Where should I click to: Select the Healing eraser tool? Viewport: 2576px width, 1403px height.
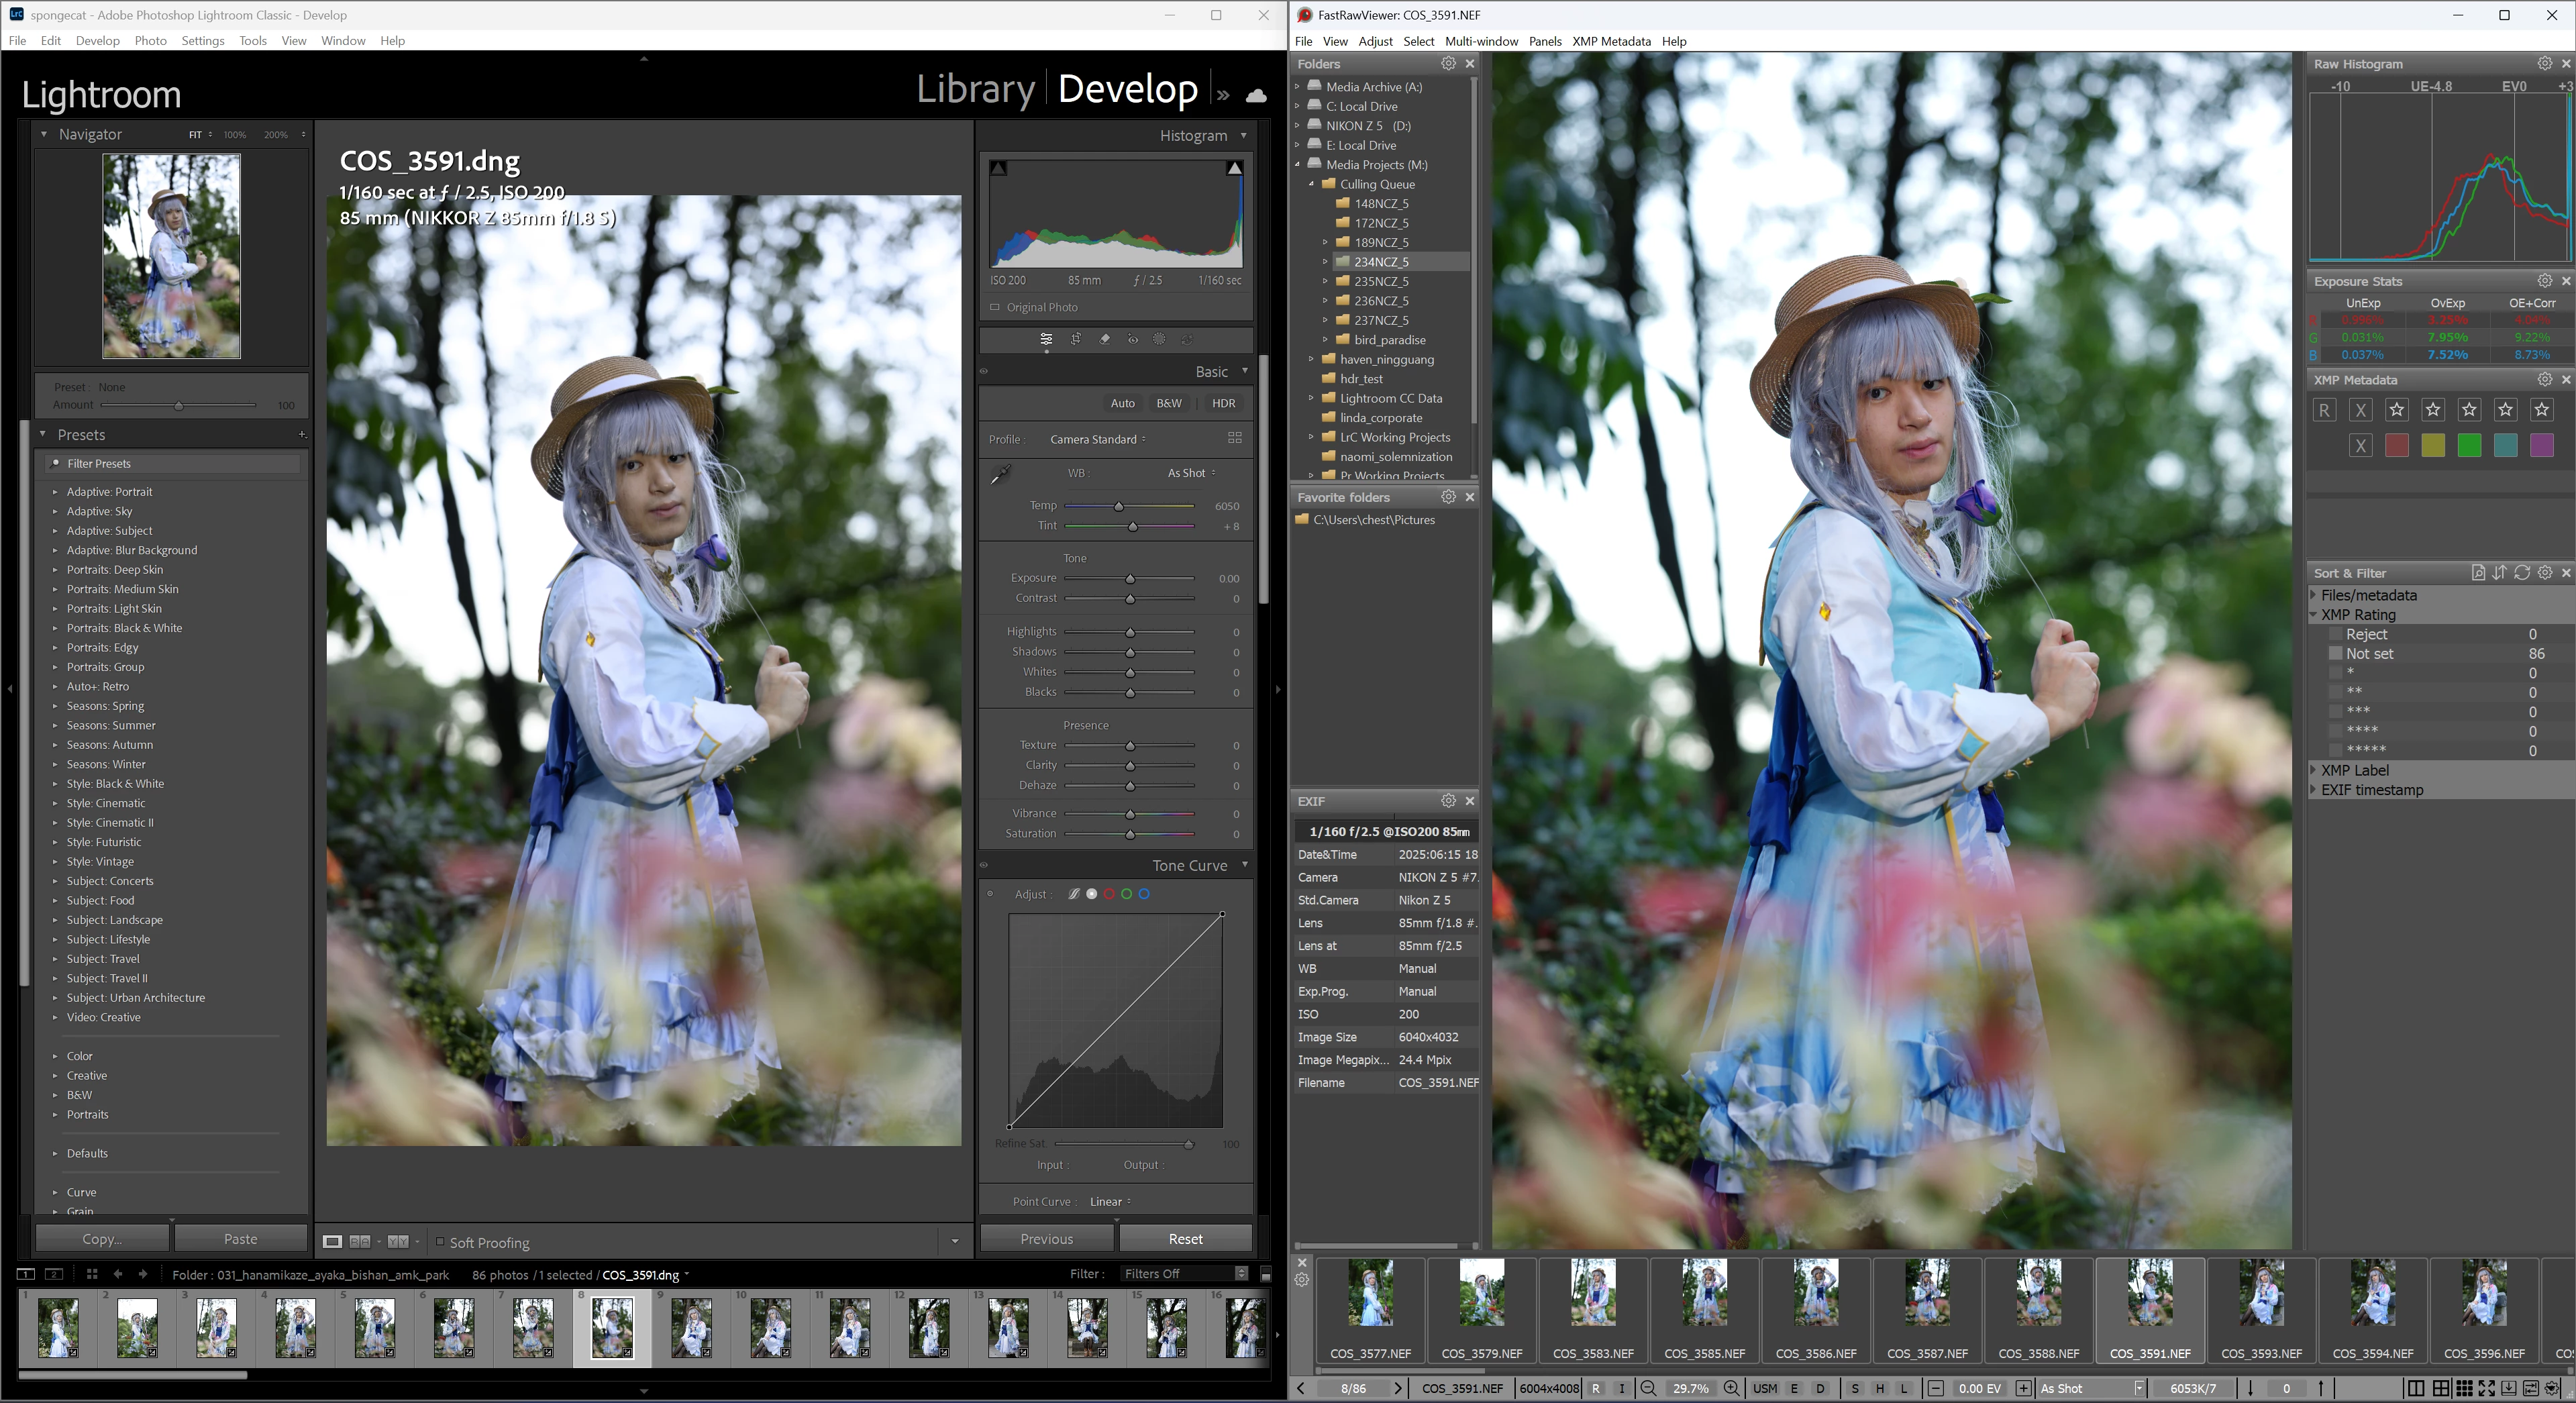(x=1104, y=339)
